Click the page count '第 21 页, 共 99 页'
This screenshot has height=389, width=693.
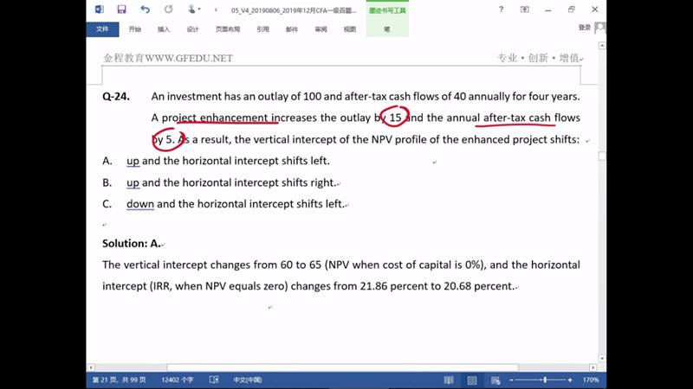(119, 379)
